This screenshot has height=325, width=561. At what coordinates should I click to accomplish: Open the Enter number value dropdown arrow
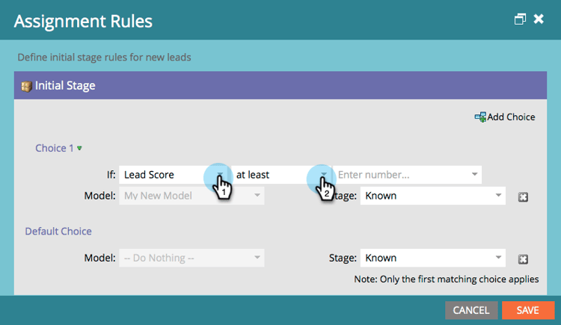point(474,175)
